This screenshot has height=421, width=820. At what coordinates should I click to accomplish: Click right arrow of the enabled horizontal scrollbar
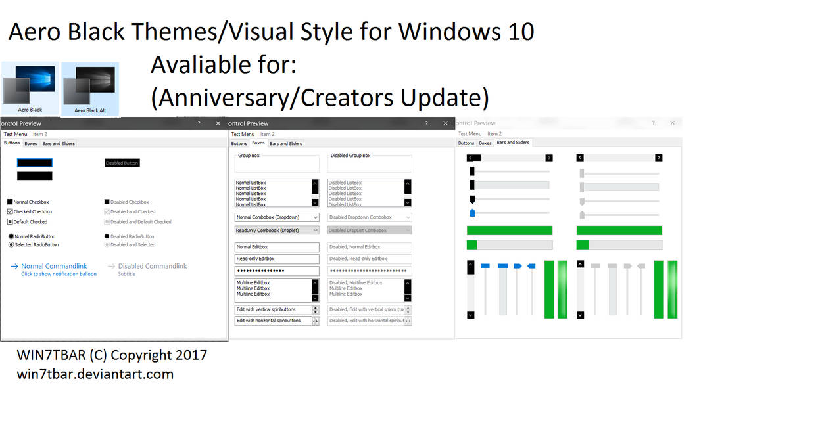(x=549, y=158)
